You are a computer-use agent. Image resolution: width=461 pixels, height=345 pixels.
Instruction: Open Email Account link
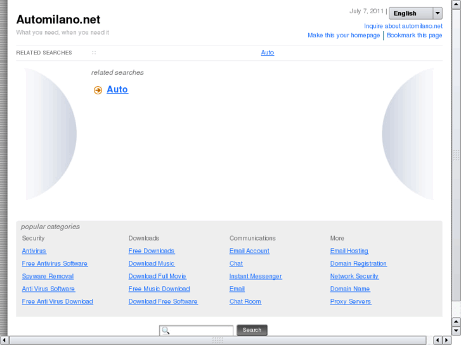(249, 251)
